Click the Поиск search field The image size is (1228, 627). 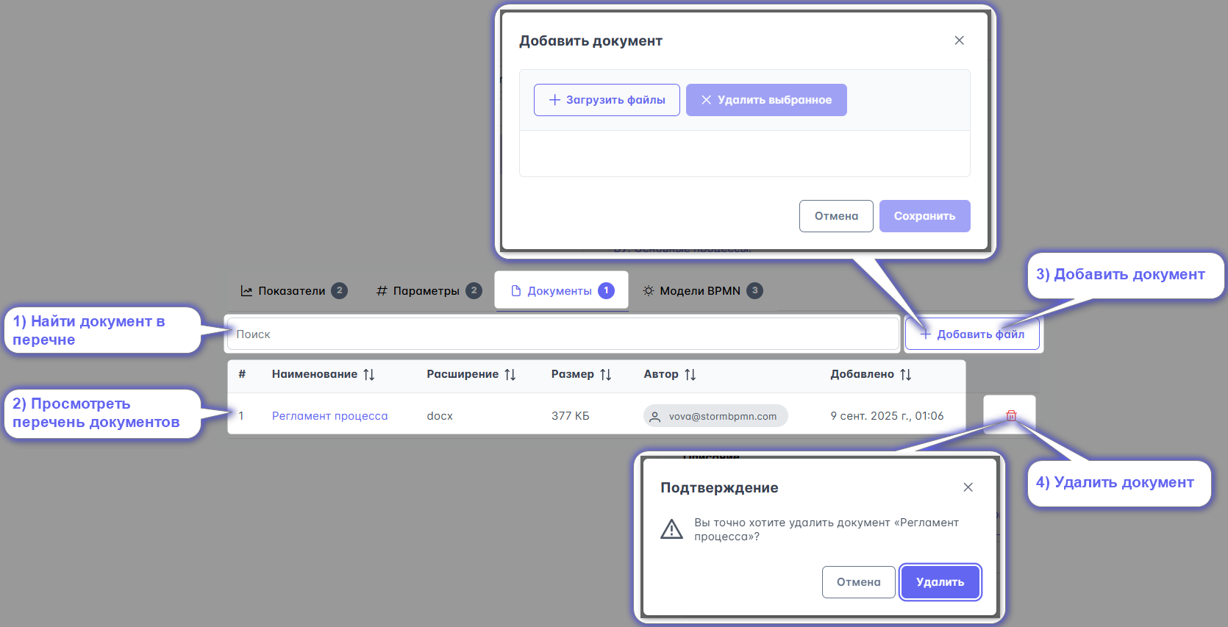[563, 334]
